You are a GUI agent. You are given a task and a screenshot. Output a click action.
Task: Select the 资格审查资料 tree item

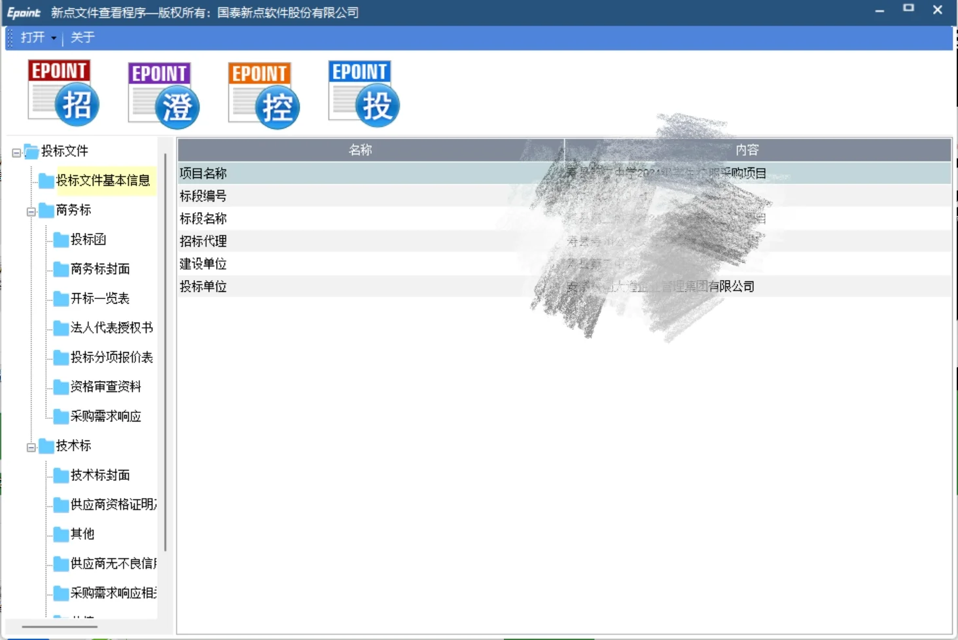tap(106, 387)
